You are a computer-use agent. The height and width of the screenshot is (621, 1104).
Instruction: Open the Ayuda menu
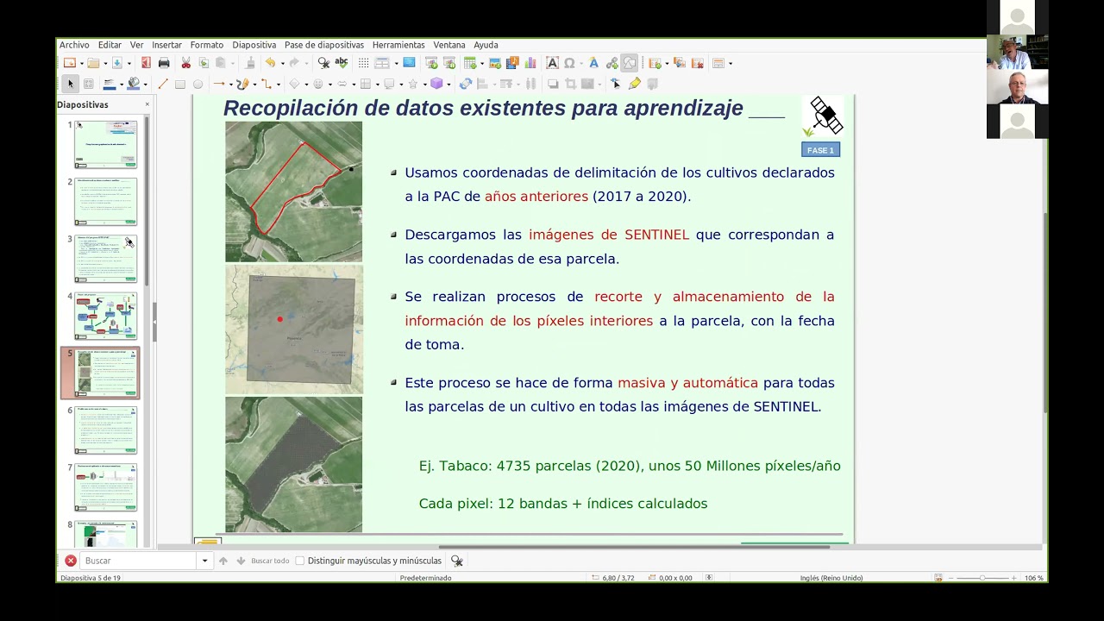click(x=486, y=45)
